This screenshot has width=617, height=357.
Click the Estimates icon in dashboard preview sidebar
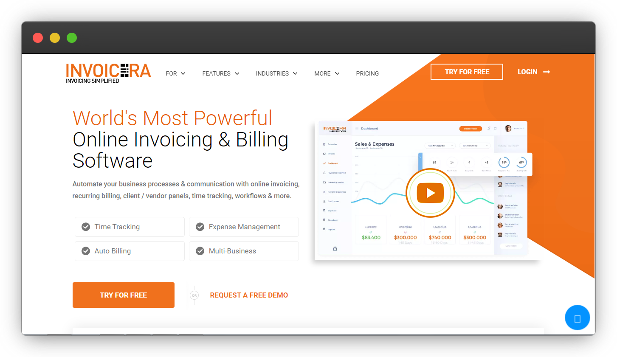click(x=324, y=144)
